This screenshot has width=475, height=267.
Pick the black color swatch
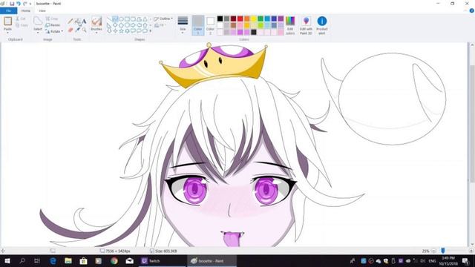click(220, 19)
